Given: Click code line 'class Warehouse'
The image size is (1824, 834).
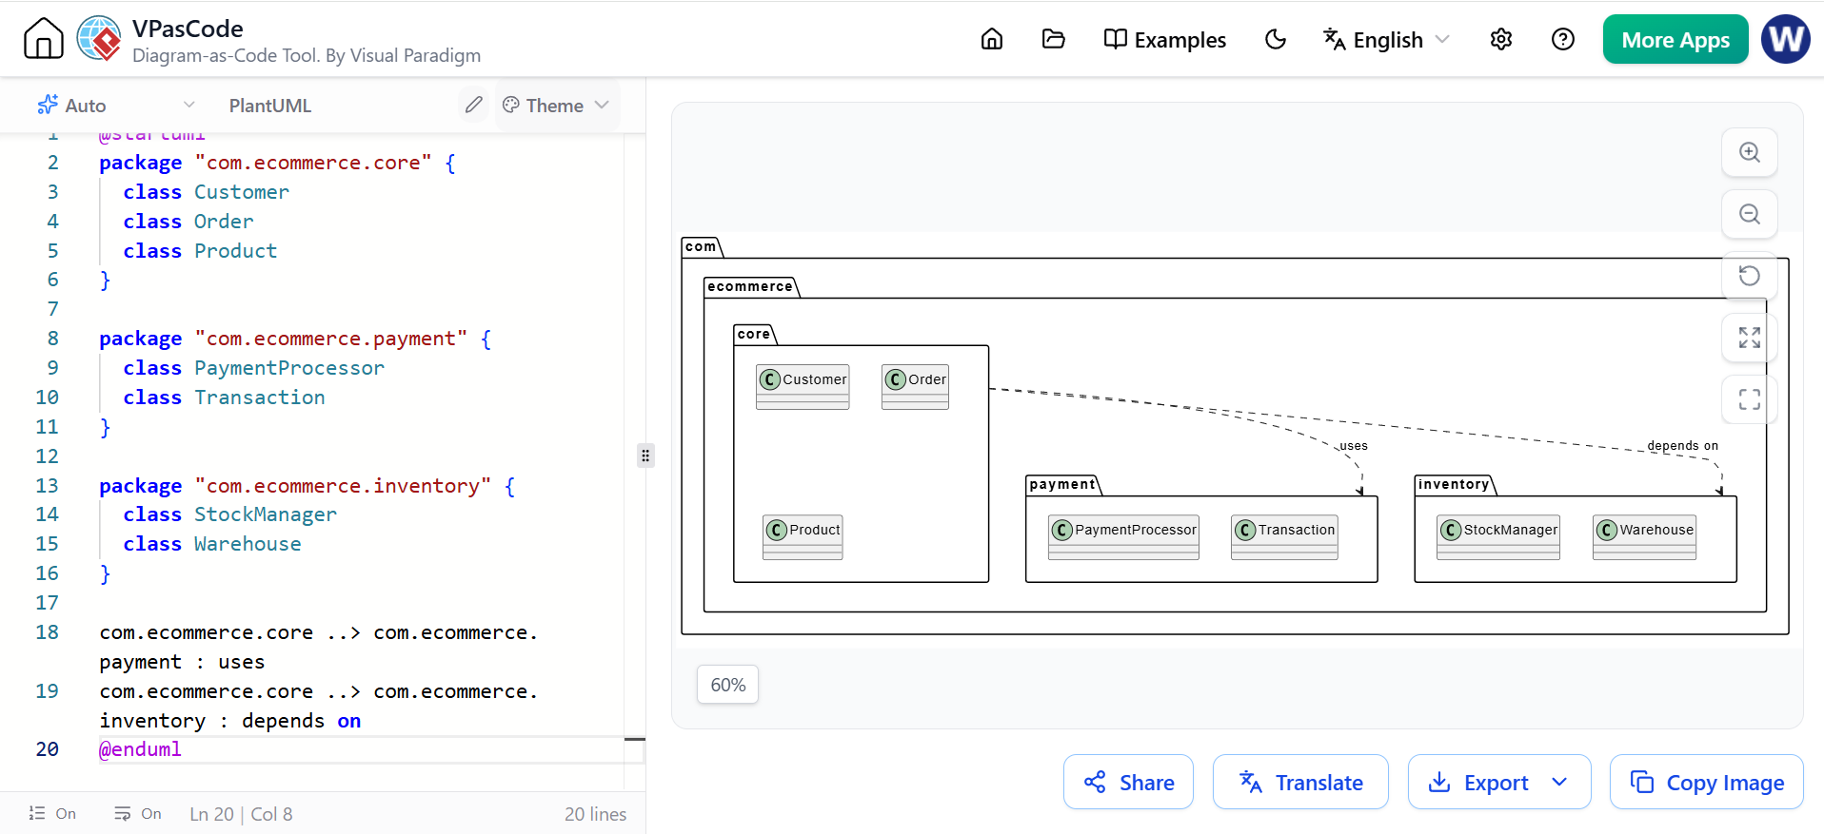Looking at the screenshot, I should coord(211,544).
